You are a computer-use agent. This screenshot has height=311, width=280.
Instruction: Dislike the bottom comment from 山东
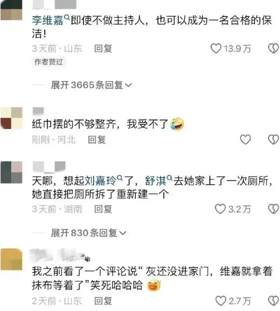click(273, 301)
